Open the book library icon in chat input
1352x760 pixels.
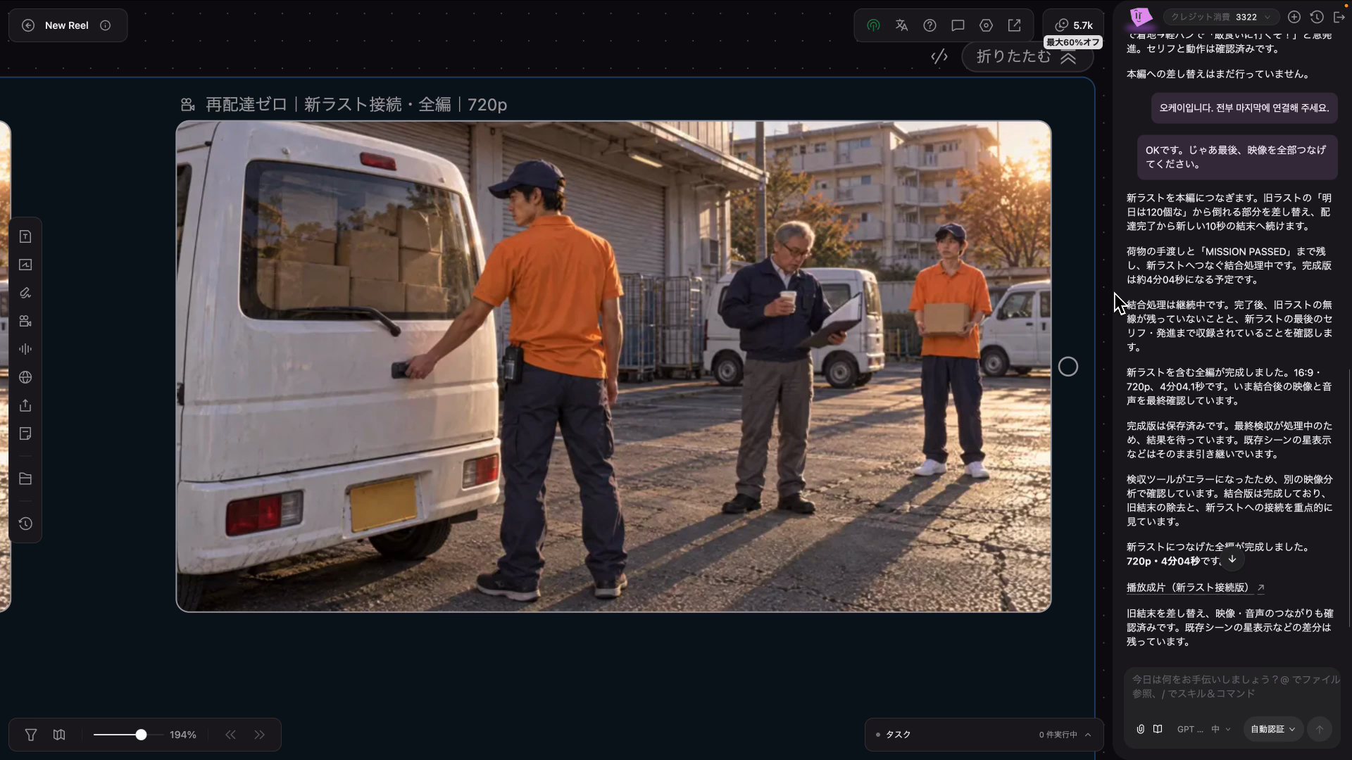1158,729
